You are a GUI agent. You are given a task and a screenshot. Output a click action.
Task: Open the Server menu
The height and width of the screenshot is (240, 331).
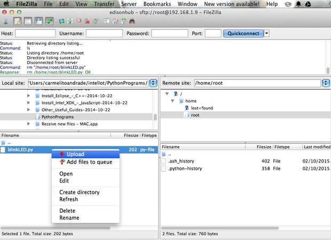pos(129,4)
